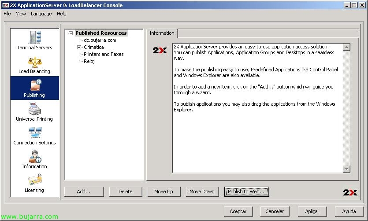Image resolution: width=368 pixels, height=221 pixels.
Task: Maximize the console window
Action: [x=354, y=5]
